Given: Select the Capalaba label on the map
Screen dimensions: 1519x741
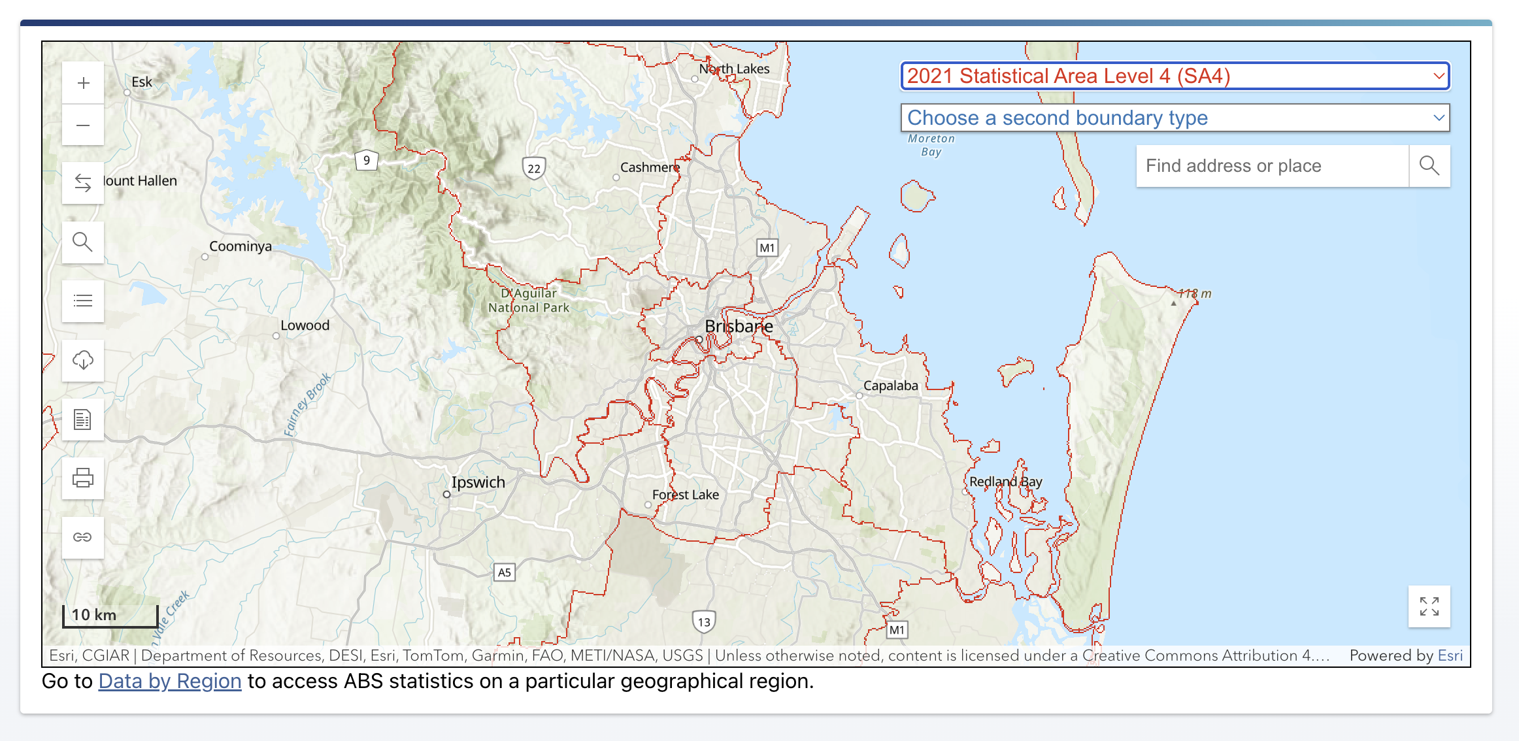Looking at the screenshot, I should click(x=890, y=386).
